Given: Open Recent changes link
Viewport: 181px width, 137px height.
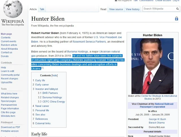Looking at the screenshot, I should (9, 79).
